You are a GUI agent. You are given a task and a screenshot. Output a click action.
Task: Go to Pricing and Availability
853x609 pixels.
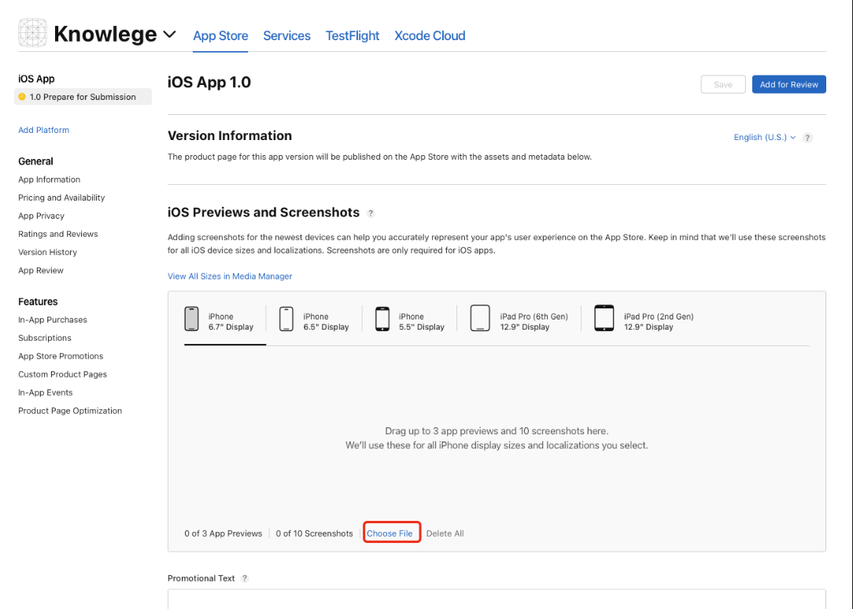click(x=61, y=197)
